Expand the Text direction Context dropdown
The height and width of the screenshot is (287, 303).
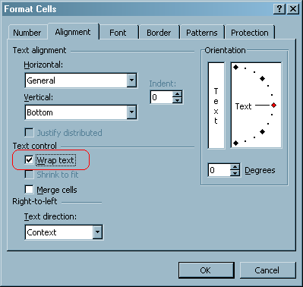tap(97, 232)
